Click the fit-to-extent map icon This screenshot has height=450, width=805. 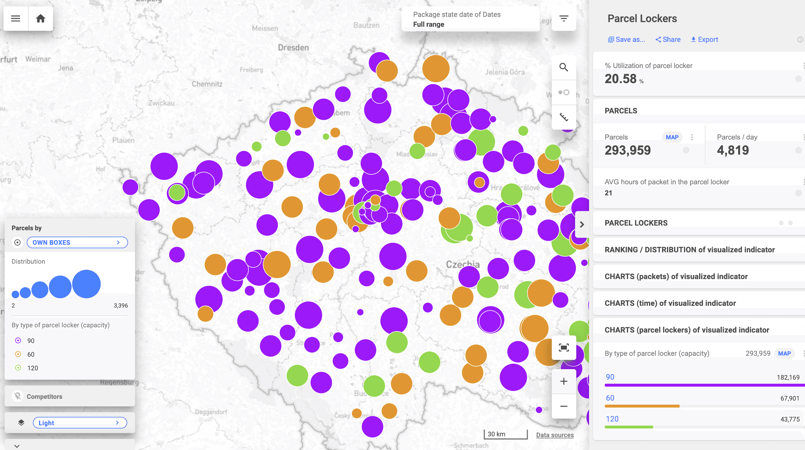(563, 348)
